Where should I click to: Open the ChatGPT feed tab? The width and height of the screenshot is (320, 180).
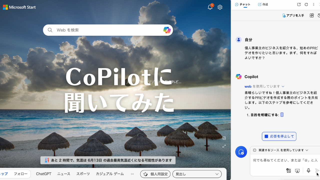pyautogui.click(x=44, y=174)
